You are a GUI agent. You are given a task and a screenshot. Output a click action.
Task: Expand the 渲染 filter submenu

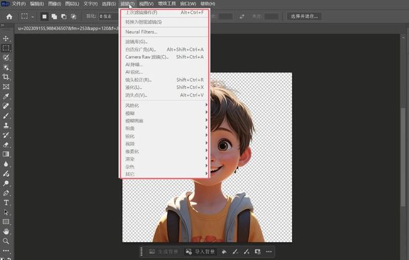[x=164, y=158]
